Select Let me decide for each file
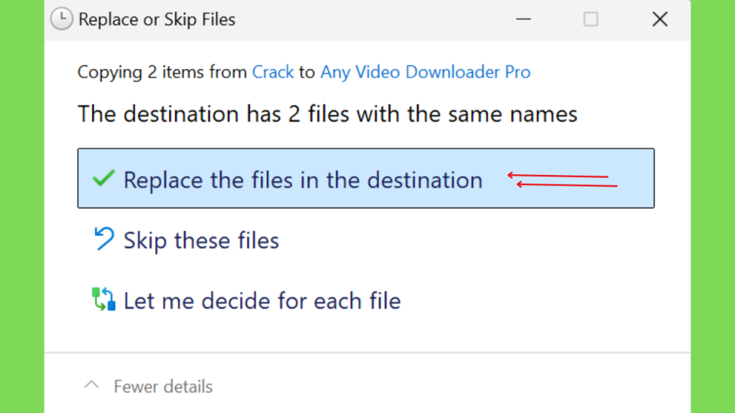 pos(366,300)
